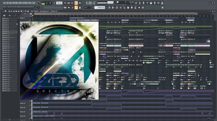Click the red record button
The height and width of the screenshot is (121, 217).
54,3
